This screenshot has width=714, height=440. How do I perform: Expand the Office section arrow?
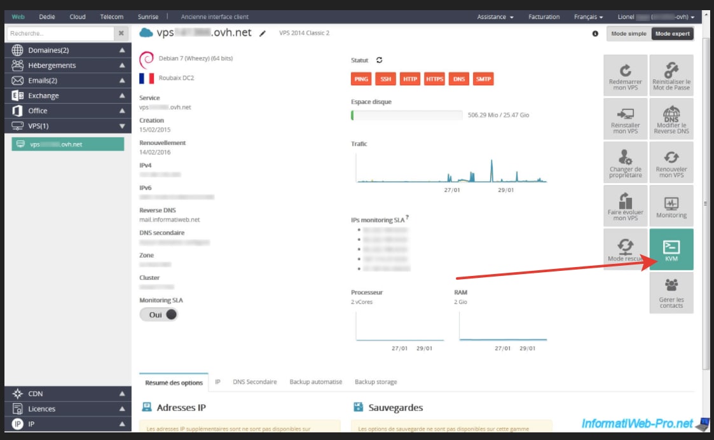pyautogui.click(x=122, y=111)
